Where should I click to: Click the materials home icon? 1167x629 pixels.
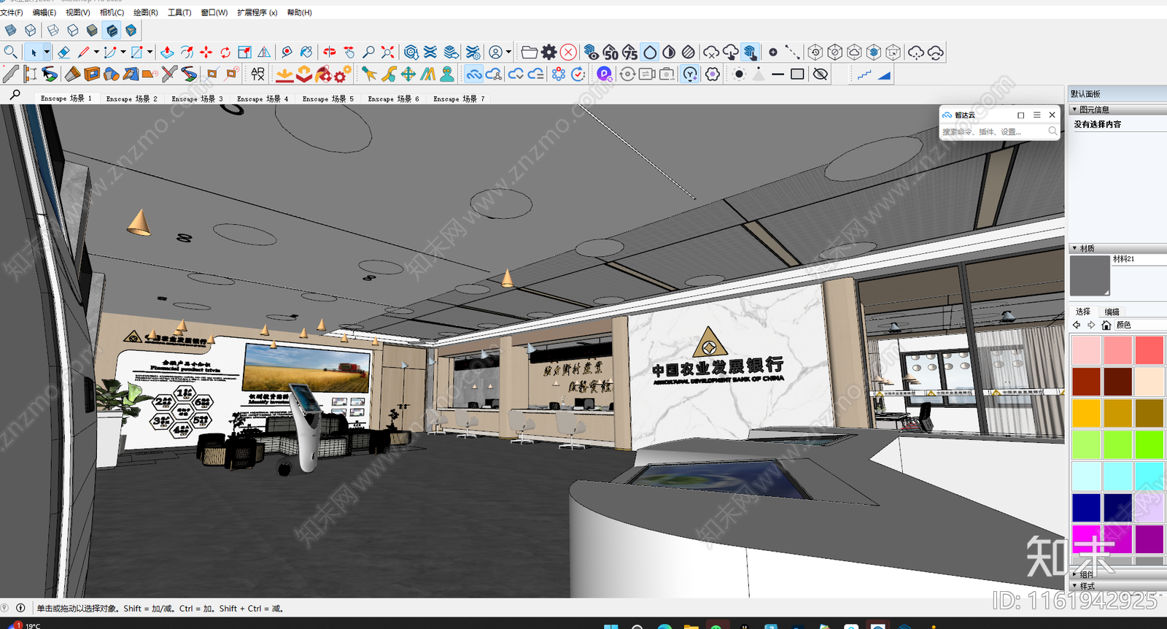tap(1106, 325)
